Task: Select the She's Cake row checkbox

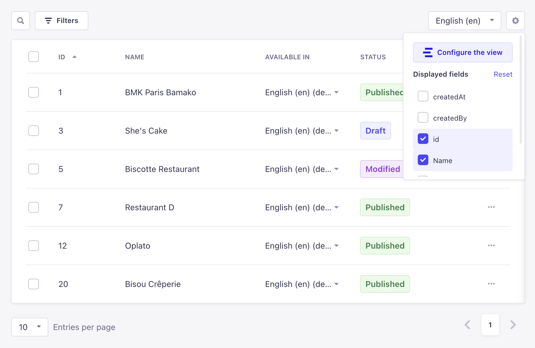Action: click(x=34, y=131)
